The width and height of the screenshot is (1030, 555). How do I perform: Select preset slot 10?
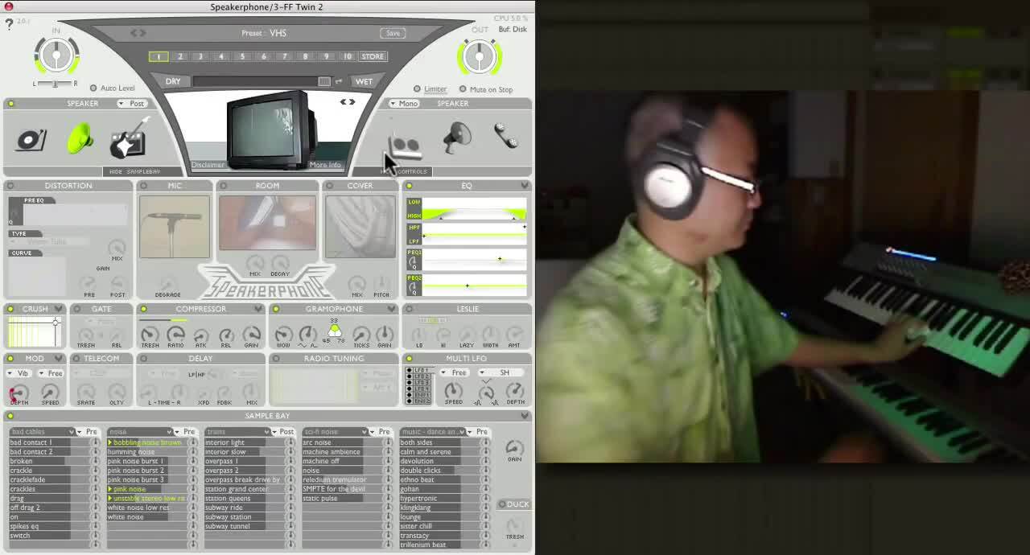coord(347,56)
